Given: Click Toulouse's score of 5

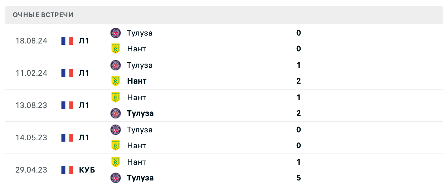Looking at the screenshot, I should tap(299, 178).
